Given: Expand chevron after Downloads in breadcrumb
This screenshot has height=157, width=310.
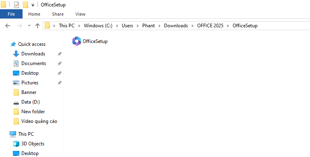Looking at the screenshot, I should [x=193, y=26].
